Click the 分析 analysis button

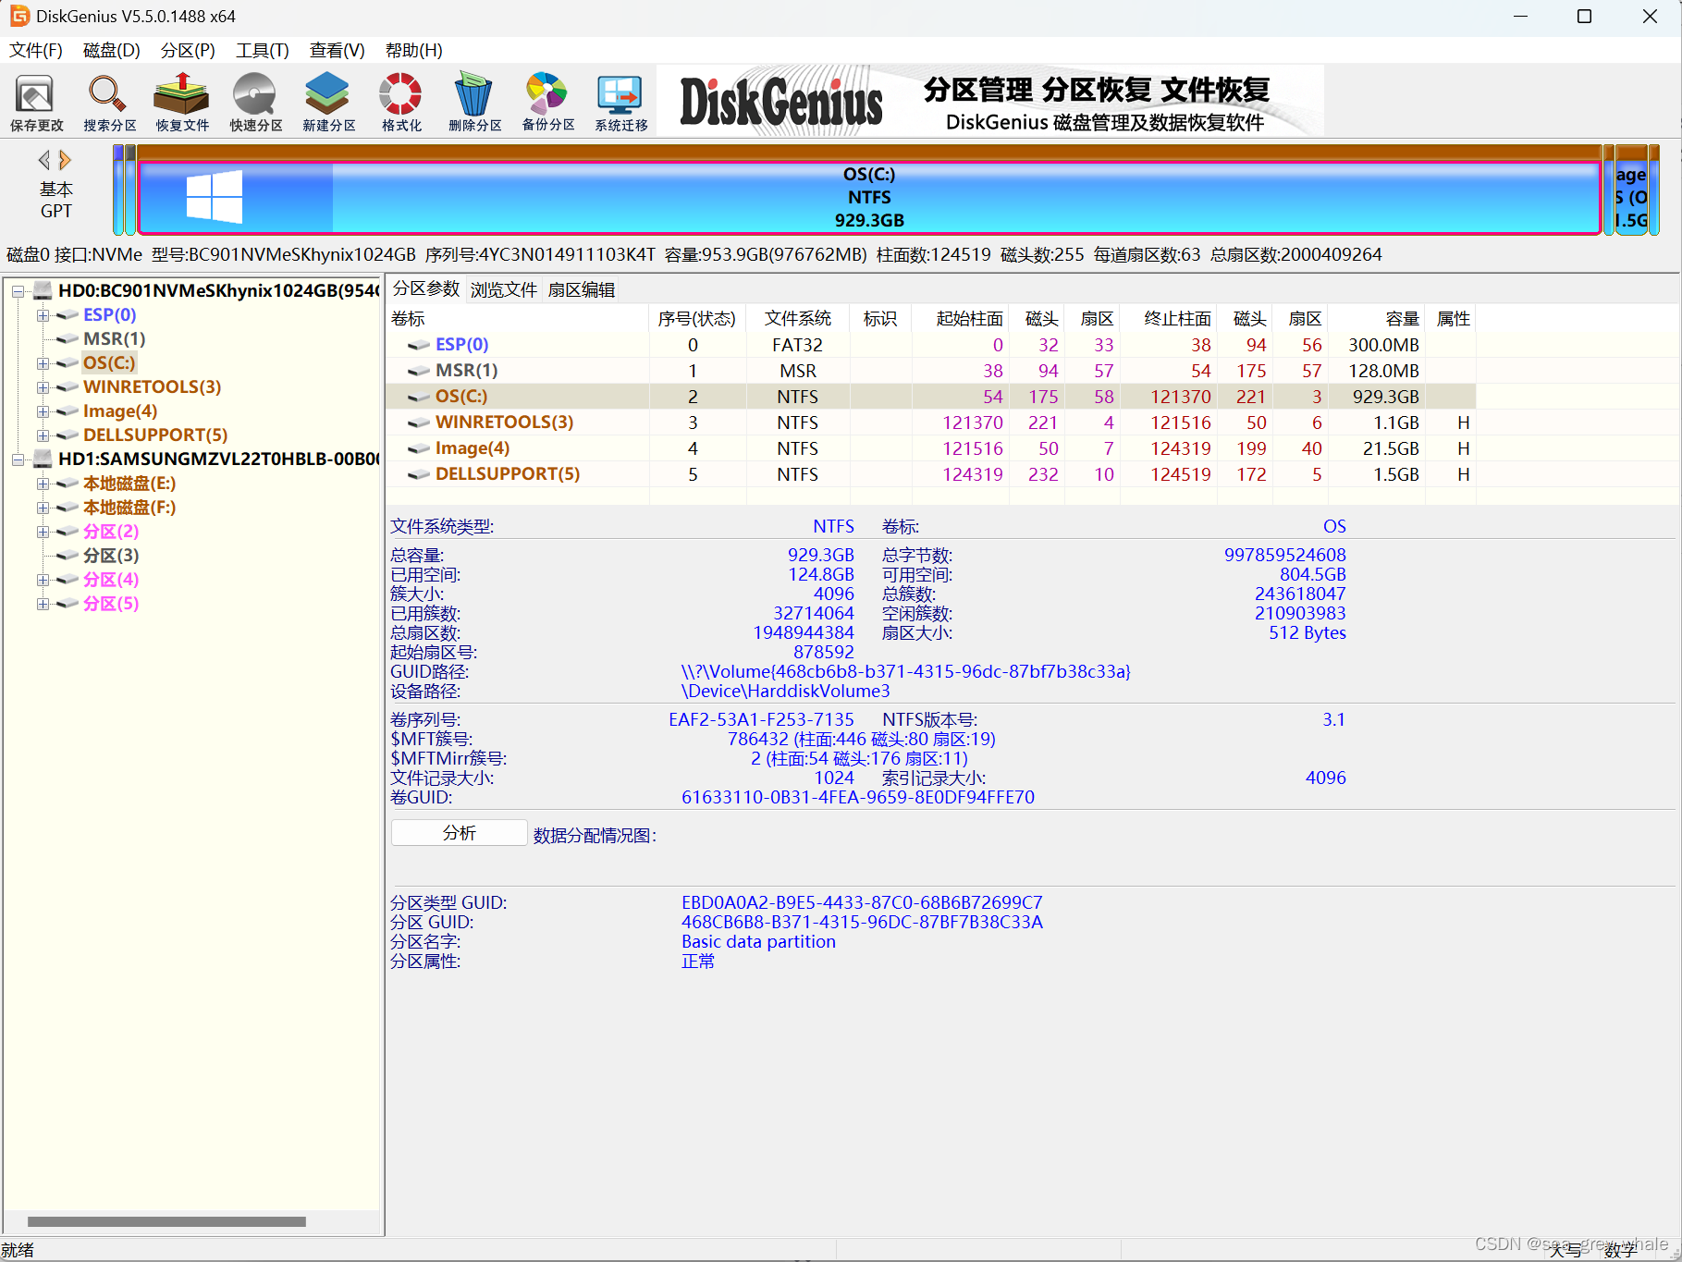point(458,833)
